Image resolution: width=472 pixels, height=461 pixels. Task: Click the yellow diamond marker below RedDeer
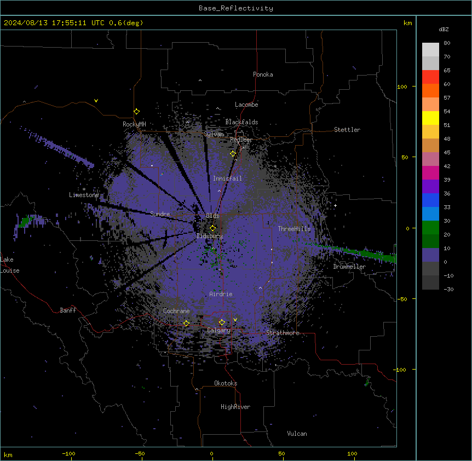pyautogui.click(x=233, y=154)
